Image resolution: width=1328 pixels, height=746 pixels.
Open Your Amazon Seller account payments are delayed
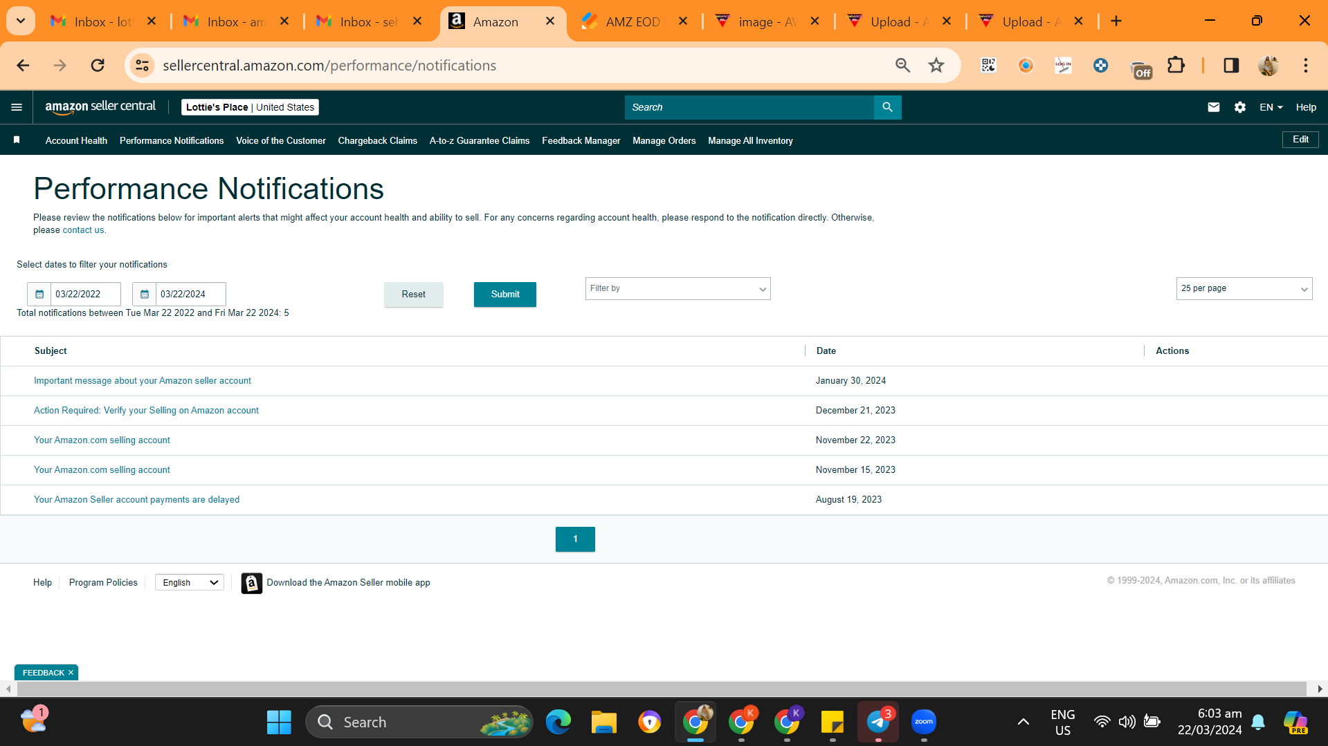(136, 500)
